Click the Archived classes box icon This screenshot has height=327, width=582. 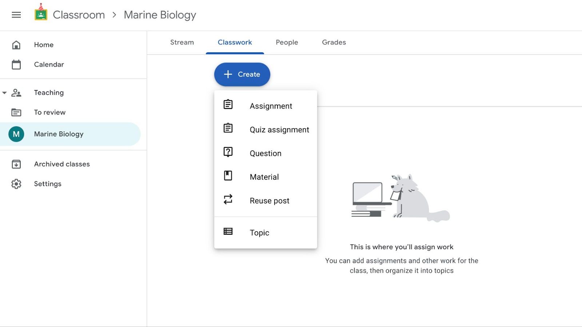click(16, 164)
